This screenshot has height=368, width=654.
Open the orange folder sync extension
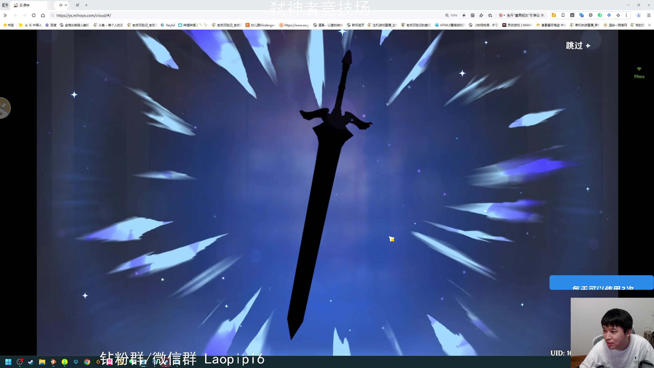click(554, 15)
